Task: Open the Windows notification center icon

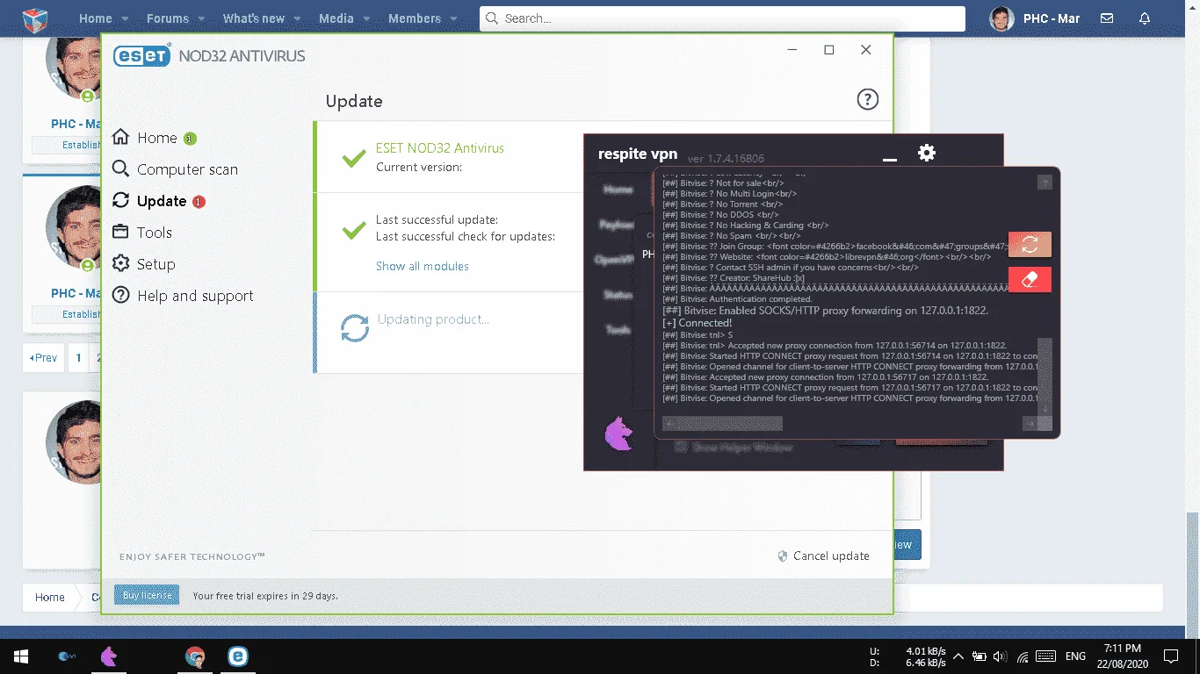Action: 1171,656
